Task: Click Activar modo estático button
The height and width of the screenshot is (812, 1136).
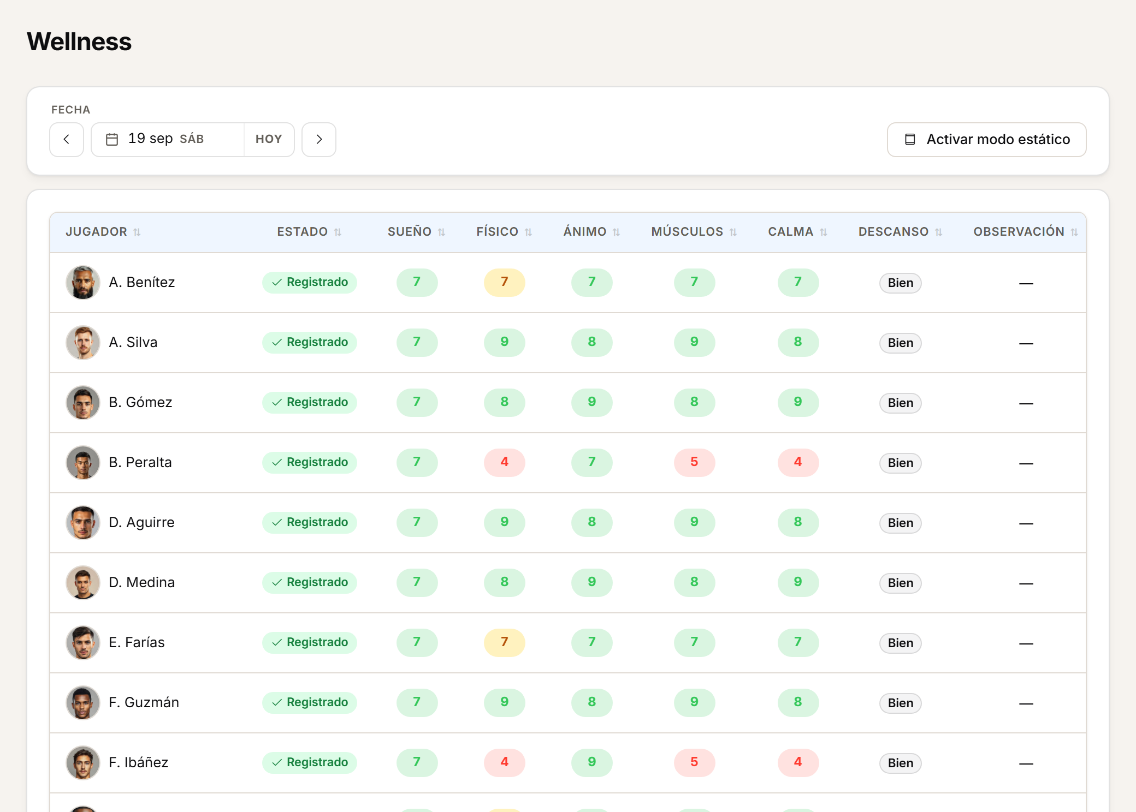Action: click(x=986, y=140)
